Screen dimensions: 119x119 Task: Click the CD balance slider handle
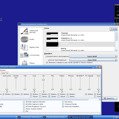pos(43,92)
